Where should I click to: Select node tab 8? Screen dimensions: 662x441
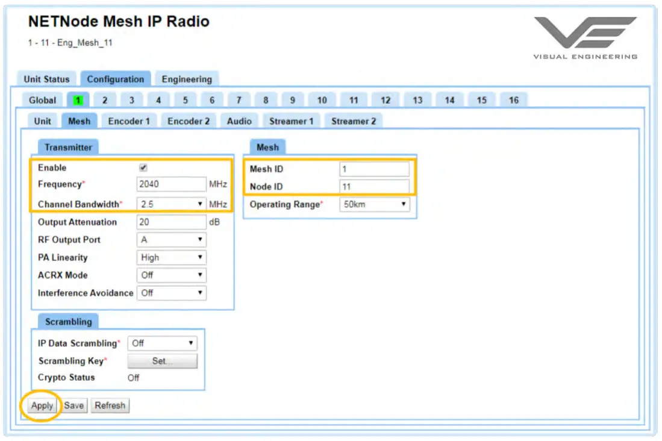click(x=266, y=100)
